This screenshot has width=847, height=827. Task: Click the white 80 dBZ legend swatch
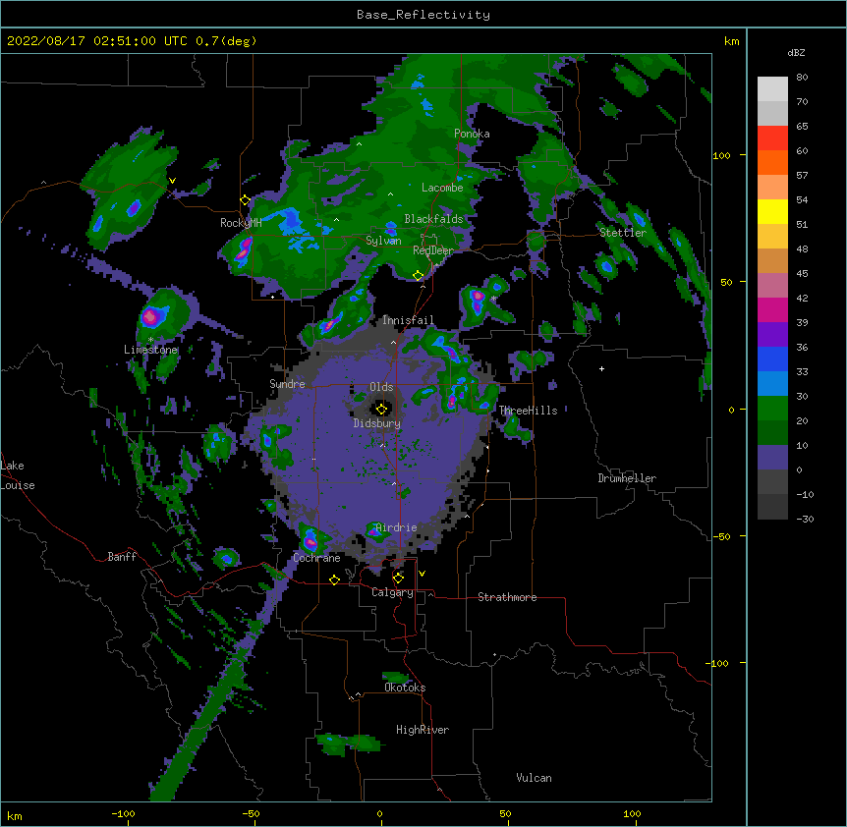(x=772, y=88)
